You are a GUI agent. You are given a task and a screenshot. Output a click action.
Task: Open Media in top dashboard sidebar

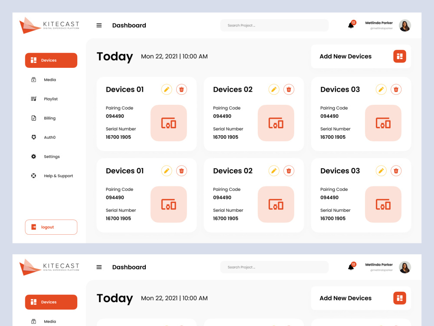pos(44,80)
